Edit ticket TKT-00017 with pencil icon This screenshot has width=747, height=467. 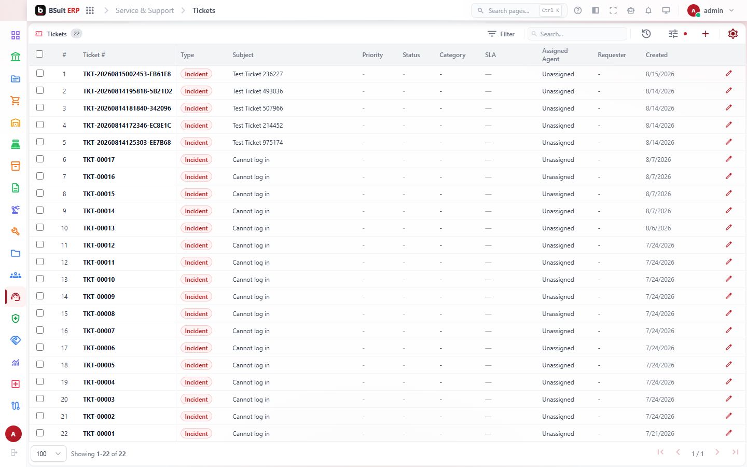click(729, 159)
